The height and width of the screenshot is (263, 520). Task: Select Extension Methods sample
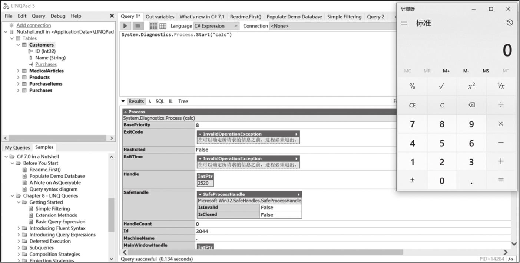(x=56, y=215)
